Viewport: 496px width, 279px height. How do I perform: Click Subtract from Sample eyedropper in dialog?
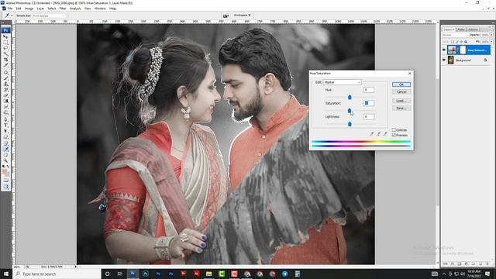385,134
